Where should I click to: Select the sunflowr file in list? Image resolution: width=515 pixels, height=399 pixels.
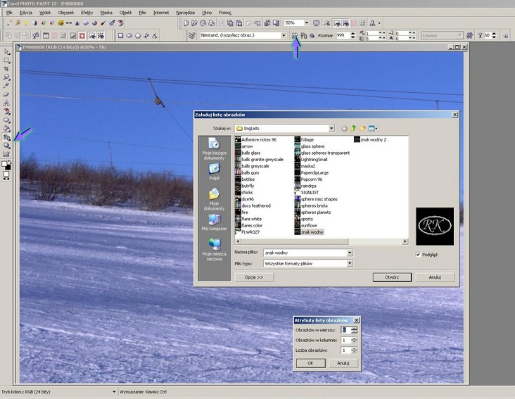pyautogui.click(x=311, y=225)
